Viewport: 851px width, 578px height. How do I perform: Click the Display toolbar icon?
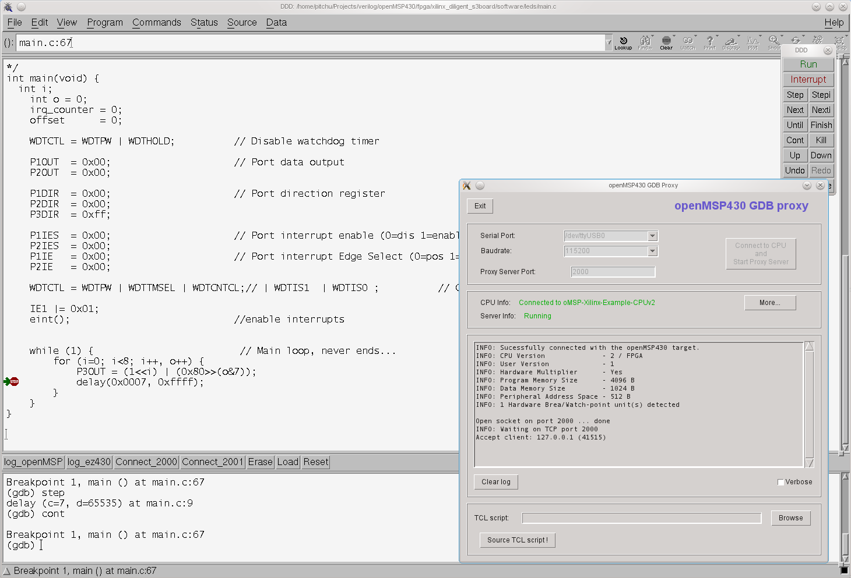(x=731, y=42)
